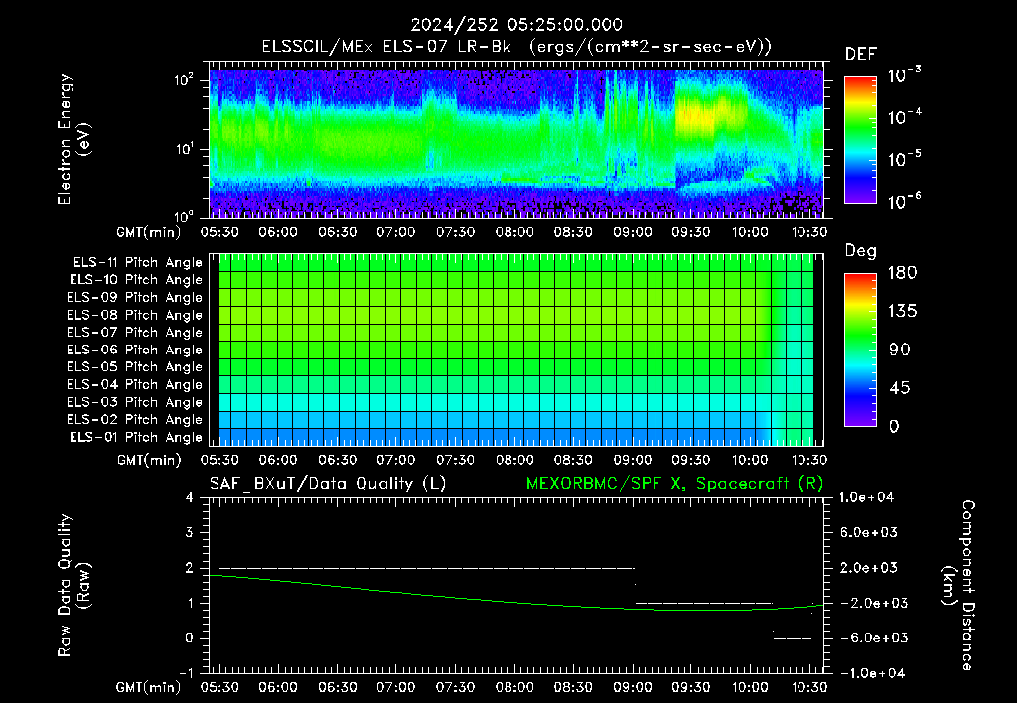Click the DEF color bar legend
Image resolution: width=1017 pixels, height=703 pixels.
(x=860, y=140)
